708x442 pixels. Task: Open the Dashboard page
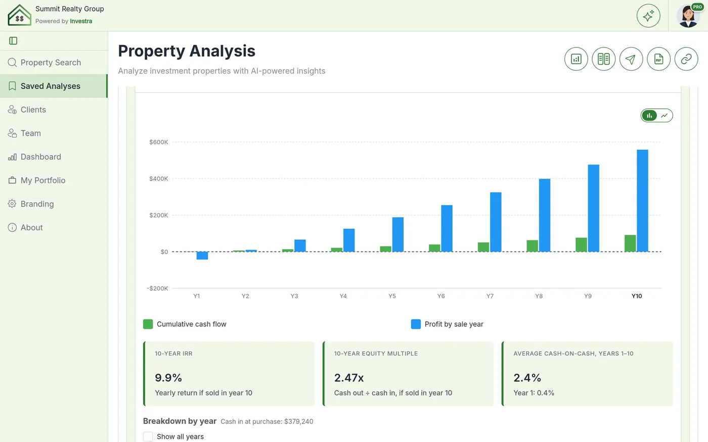pyautogui.click(x=54, y=157)
